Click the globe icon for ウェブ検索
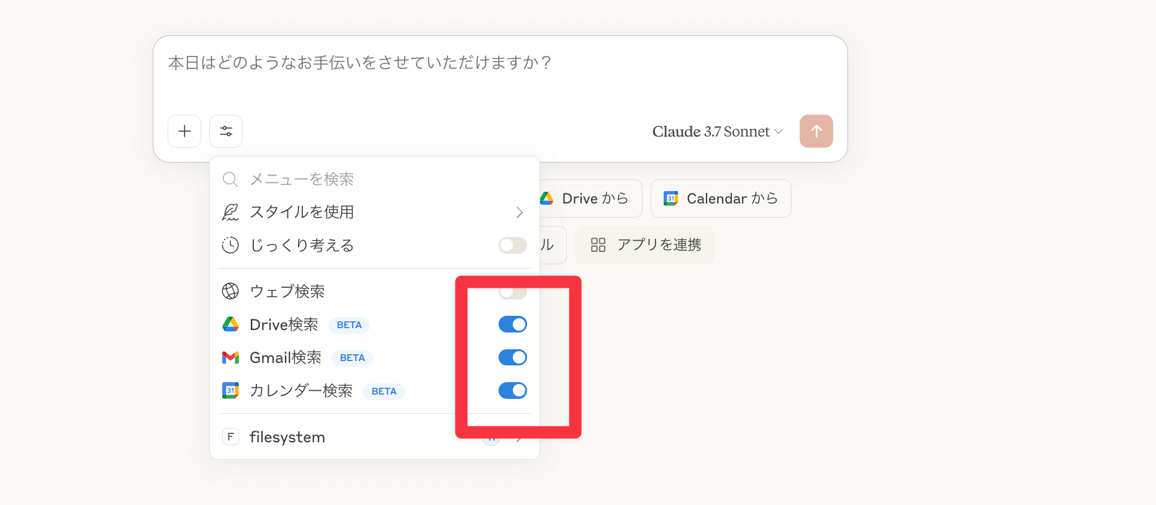This screenshot has width=1156, height=505. click(x=230, y=291)
